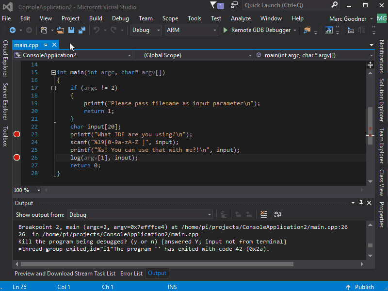
Task: Open the Show output from dropdown
Action: coord(140,214)
